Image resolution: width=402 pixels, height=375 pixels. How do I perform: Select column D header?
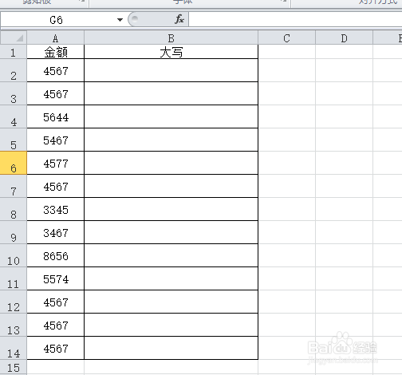coord(344,38)
